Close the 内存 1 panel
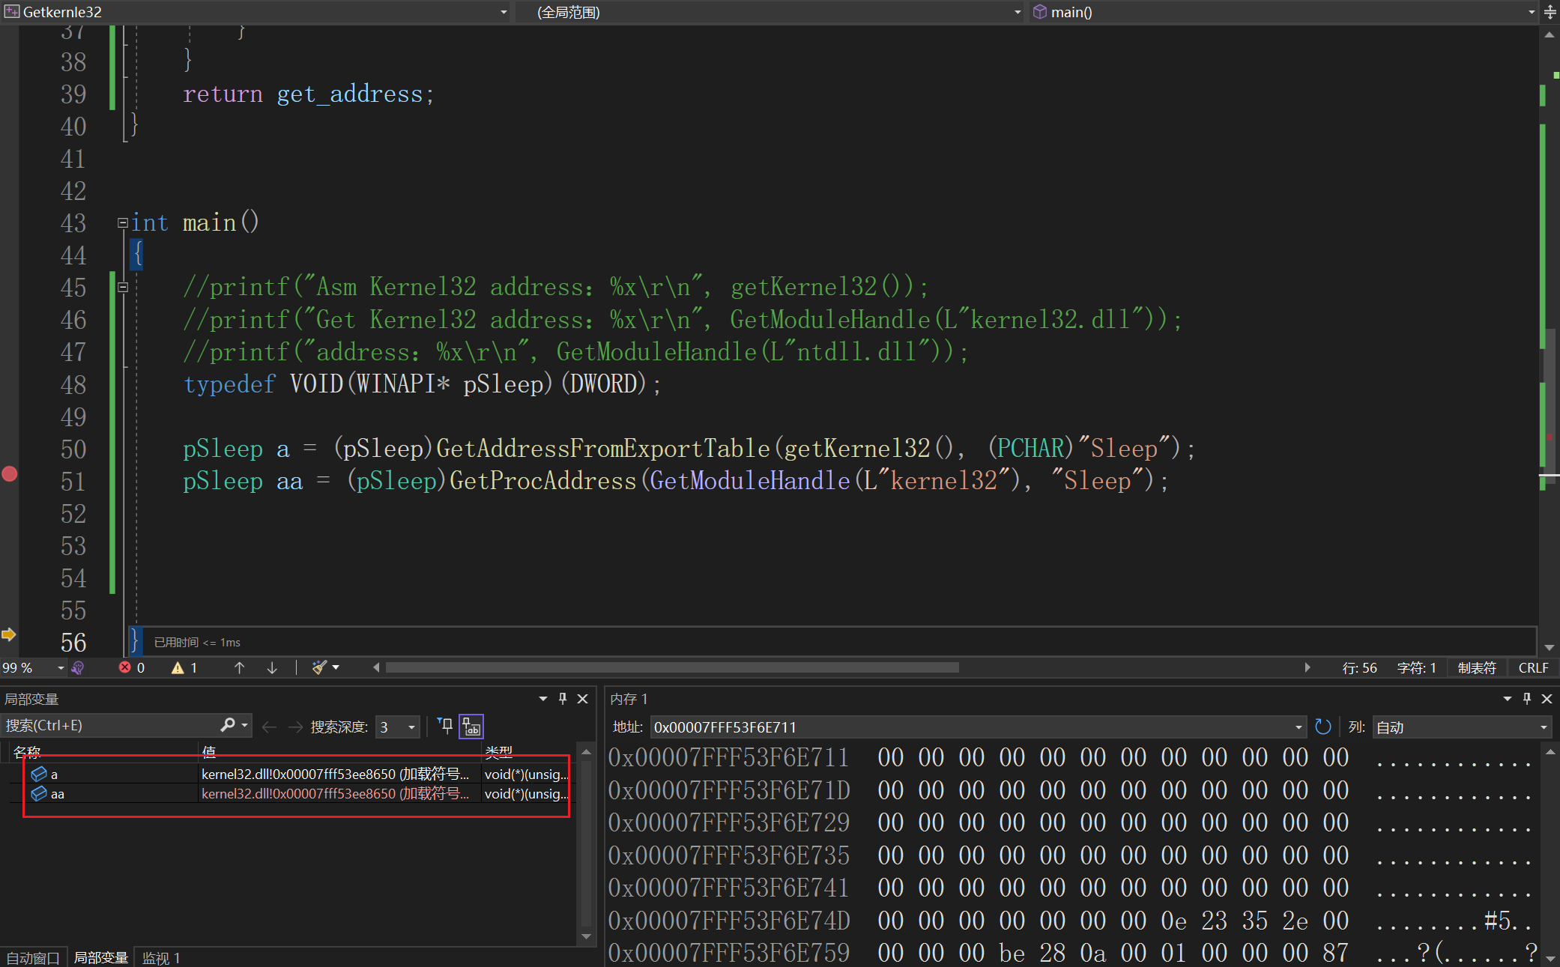Viewport: 1560px width, 967px height. [1547, 699]
